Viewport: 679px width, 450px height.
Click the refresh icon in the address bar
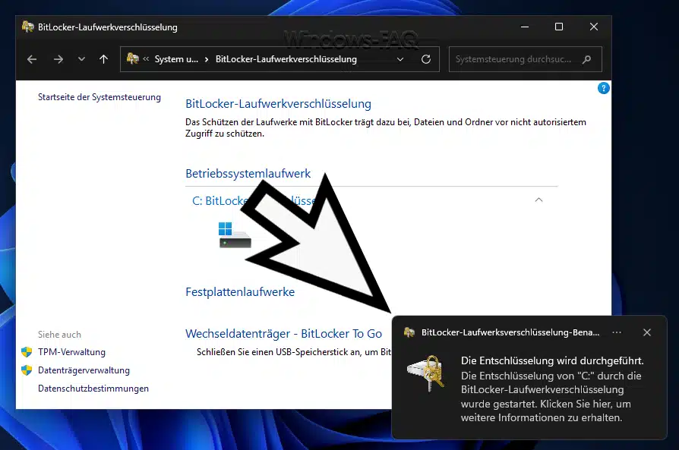[x=425, y=59]
